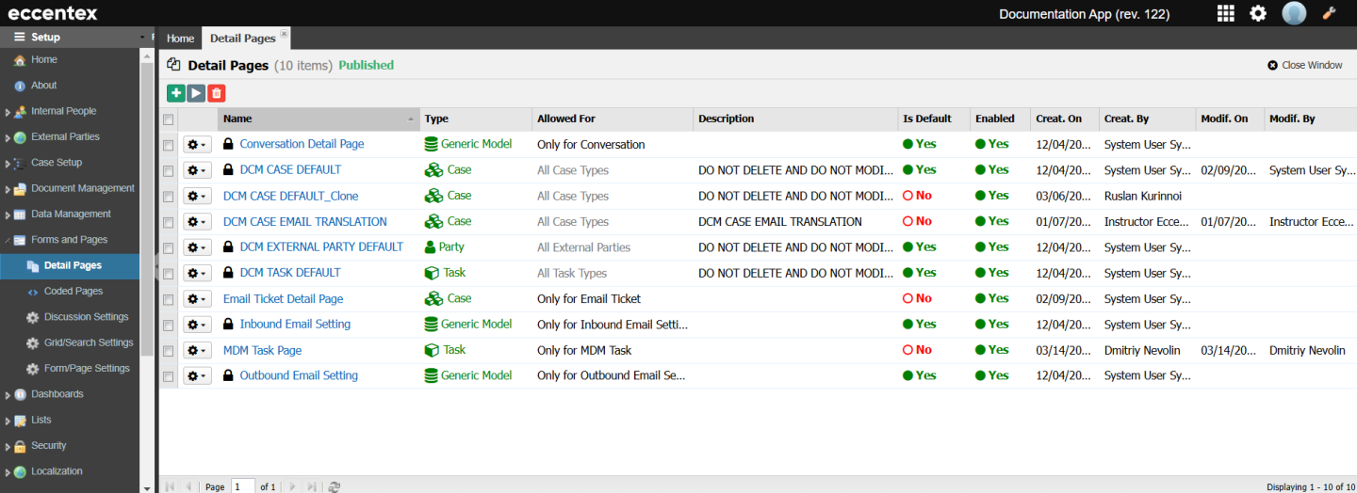Open gear dropdown for DCM CASE DEFAULT_Clone row
This screenshot has width=1357, height=493.
[197, 197]
